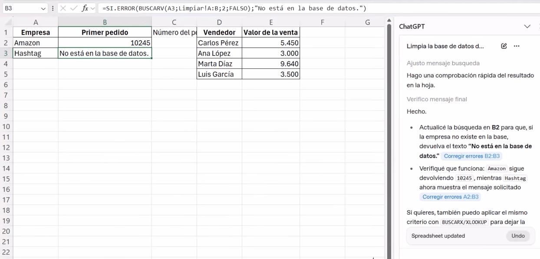
Task: Click the vertical scrollbar thumb of the sheet
Action: (x=389, y=141)
